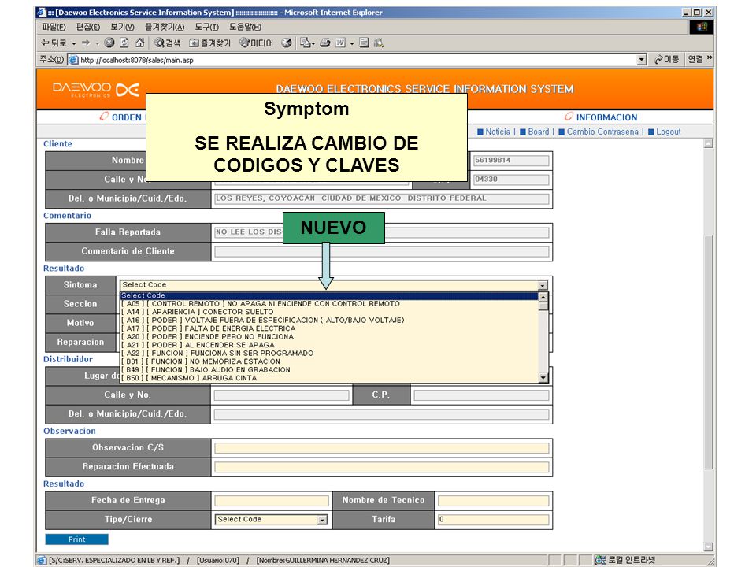Viewport: 756px width, 567px height.
Task: Click the browser Forward arrow button
Action: pos(86,43)
